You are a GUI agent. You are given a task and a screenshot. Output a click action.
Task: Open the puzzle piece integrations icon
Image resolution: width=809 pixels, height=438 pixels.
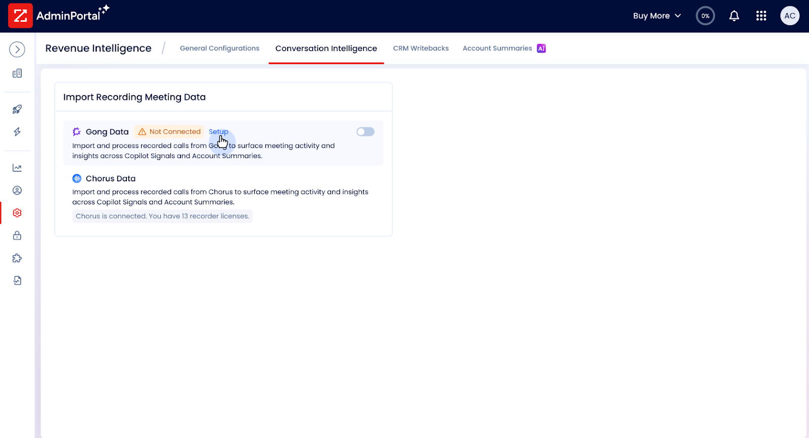click(17, 258)
